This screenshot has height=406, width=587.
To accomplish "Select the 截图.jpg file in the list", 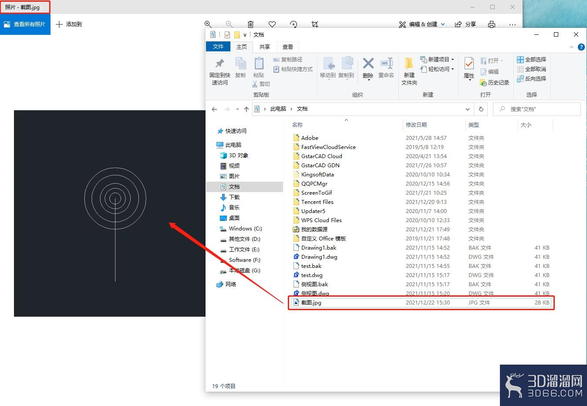I will click(421, 302).
